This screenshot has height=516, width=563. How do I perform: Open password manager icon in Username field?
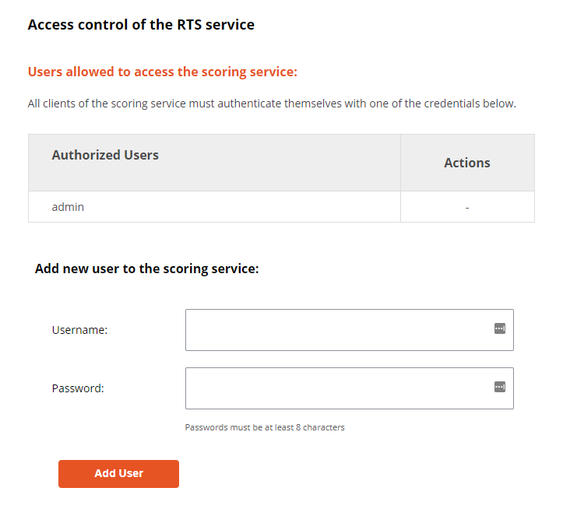(499, 328)
